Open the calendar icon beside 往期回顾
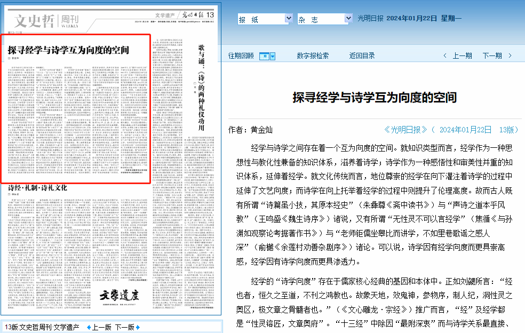The width and height of the screenshot is (525, 333). tap(264, 56)
